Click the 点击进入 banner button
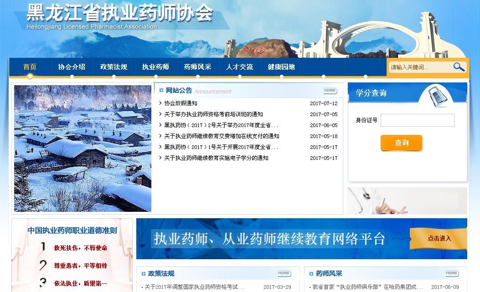Image resolution: width=480 pixels, height=292 pixels. (439, 238)
